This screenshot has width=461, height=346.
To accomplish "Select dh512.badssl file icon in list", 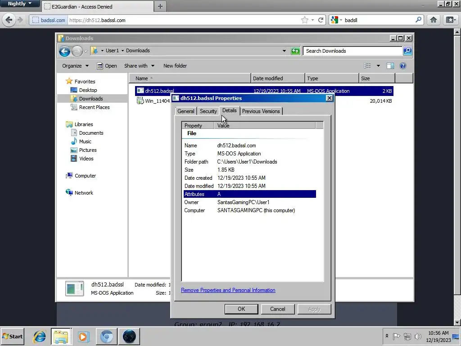I will [x=140, y=91].
